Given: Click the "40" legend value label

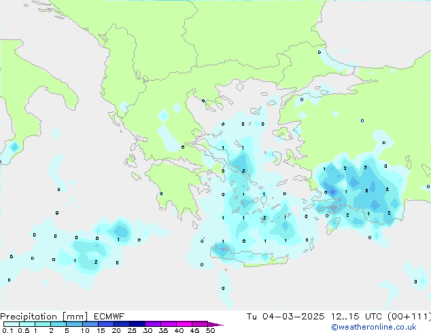Looking at the screenshot, I should click(x=179, y=330).
